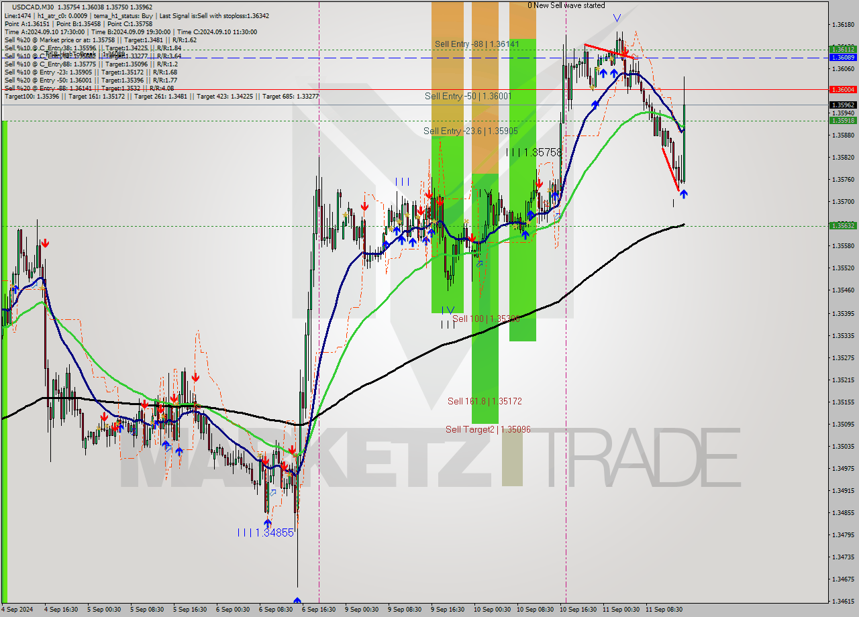Click the '6 Sep 08:30' time label
Screen dimensions: 859x617
pos(276,610)
